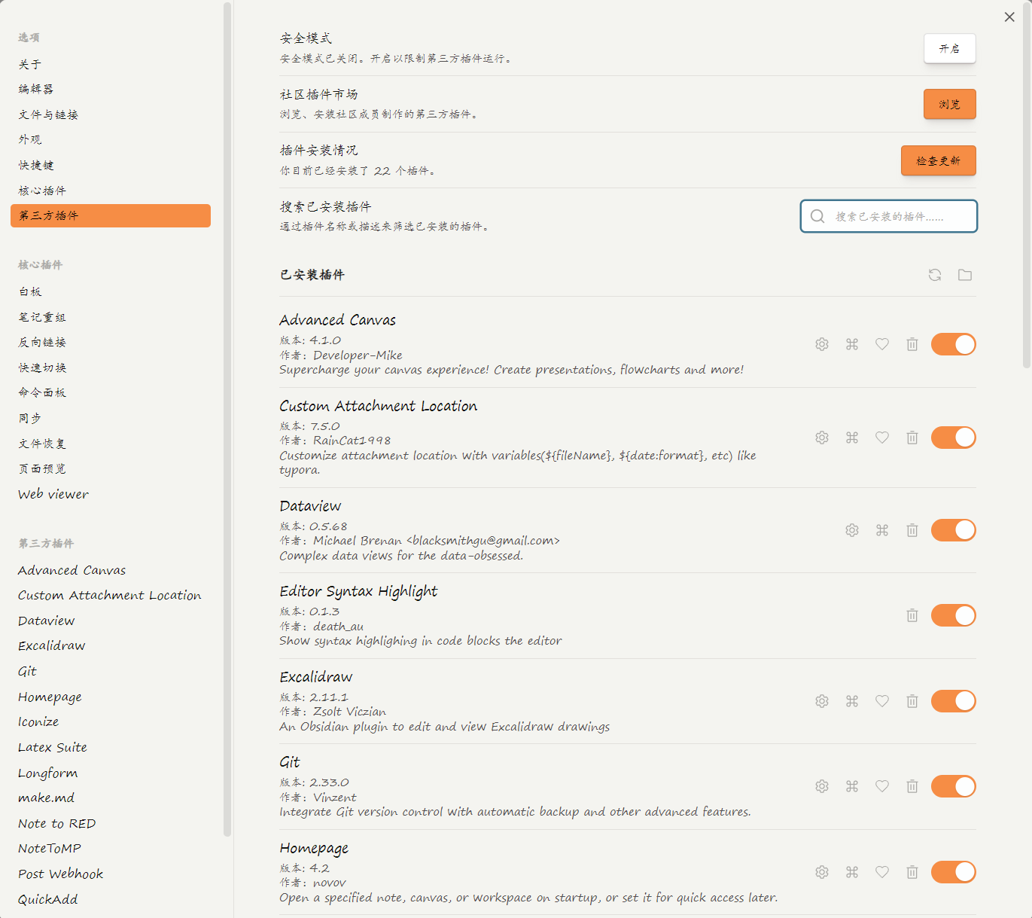The image size is (1032, 918).
Task: Open Advanced Canvas settings gear
Action: 822,344
